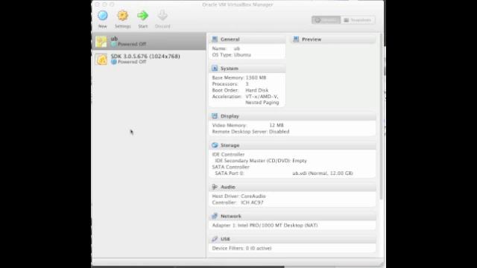Click the SDK powered off status icon
The width and height of the screenshot is (477, 268).
coord(114,62)
